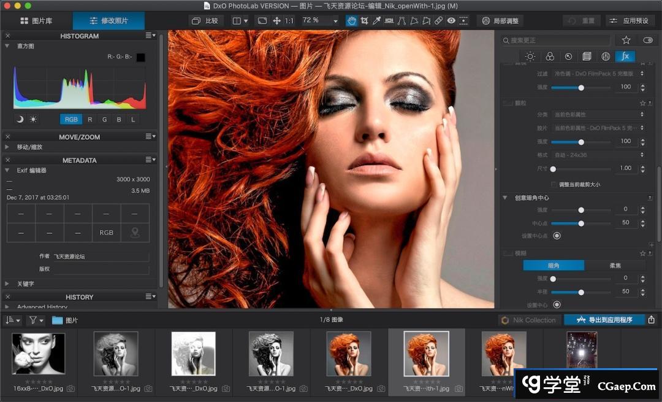Open the fx effects palette tab
Screen dimensions: 662x402
pyautogui.click(x=625, y=56)
